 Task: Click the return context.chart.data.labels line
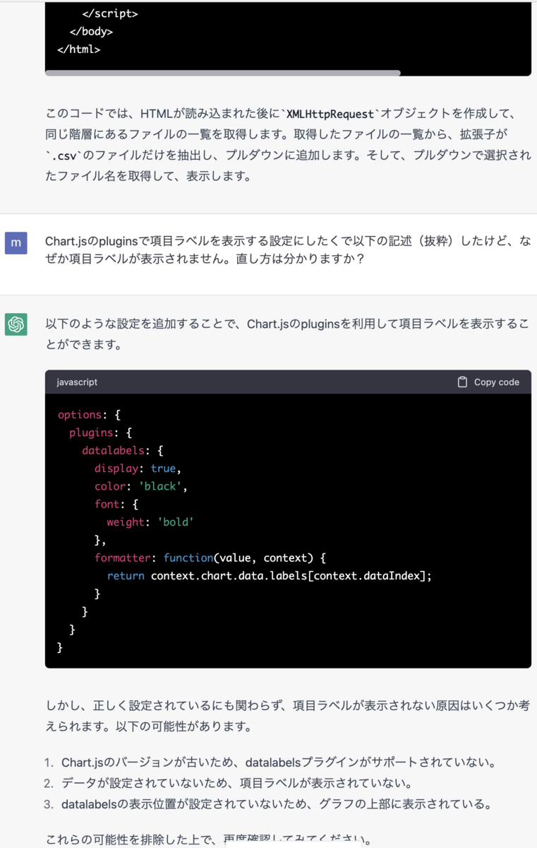[269, 575]
